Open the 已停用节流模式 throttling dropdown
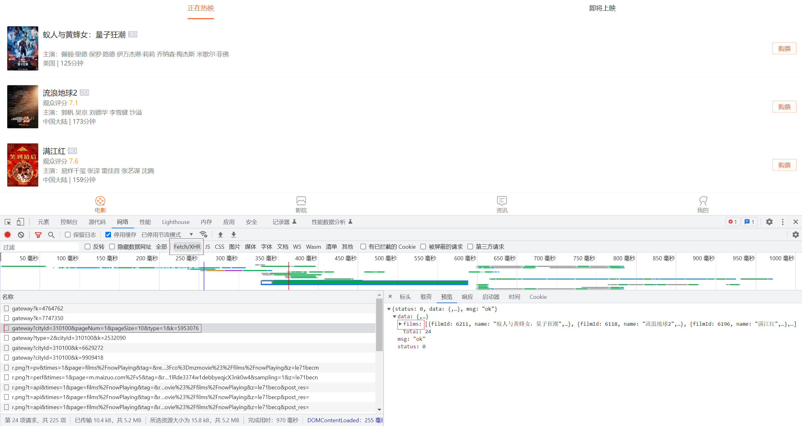The image size is (802, 426). coord(167,235)
